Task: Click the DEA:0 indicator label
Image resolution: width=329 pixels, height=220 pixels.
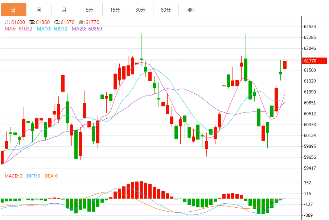Action: pyautogui.click(x=51, y=176)
